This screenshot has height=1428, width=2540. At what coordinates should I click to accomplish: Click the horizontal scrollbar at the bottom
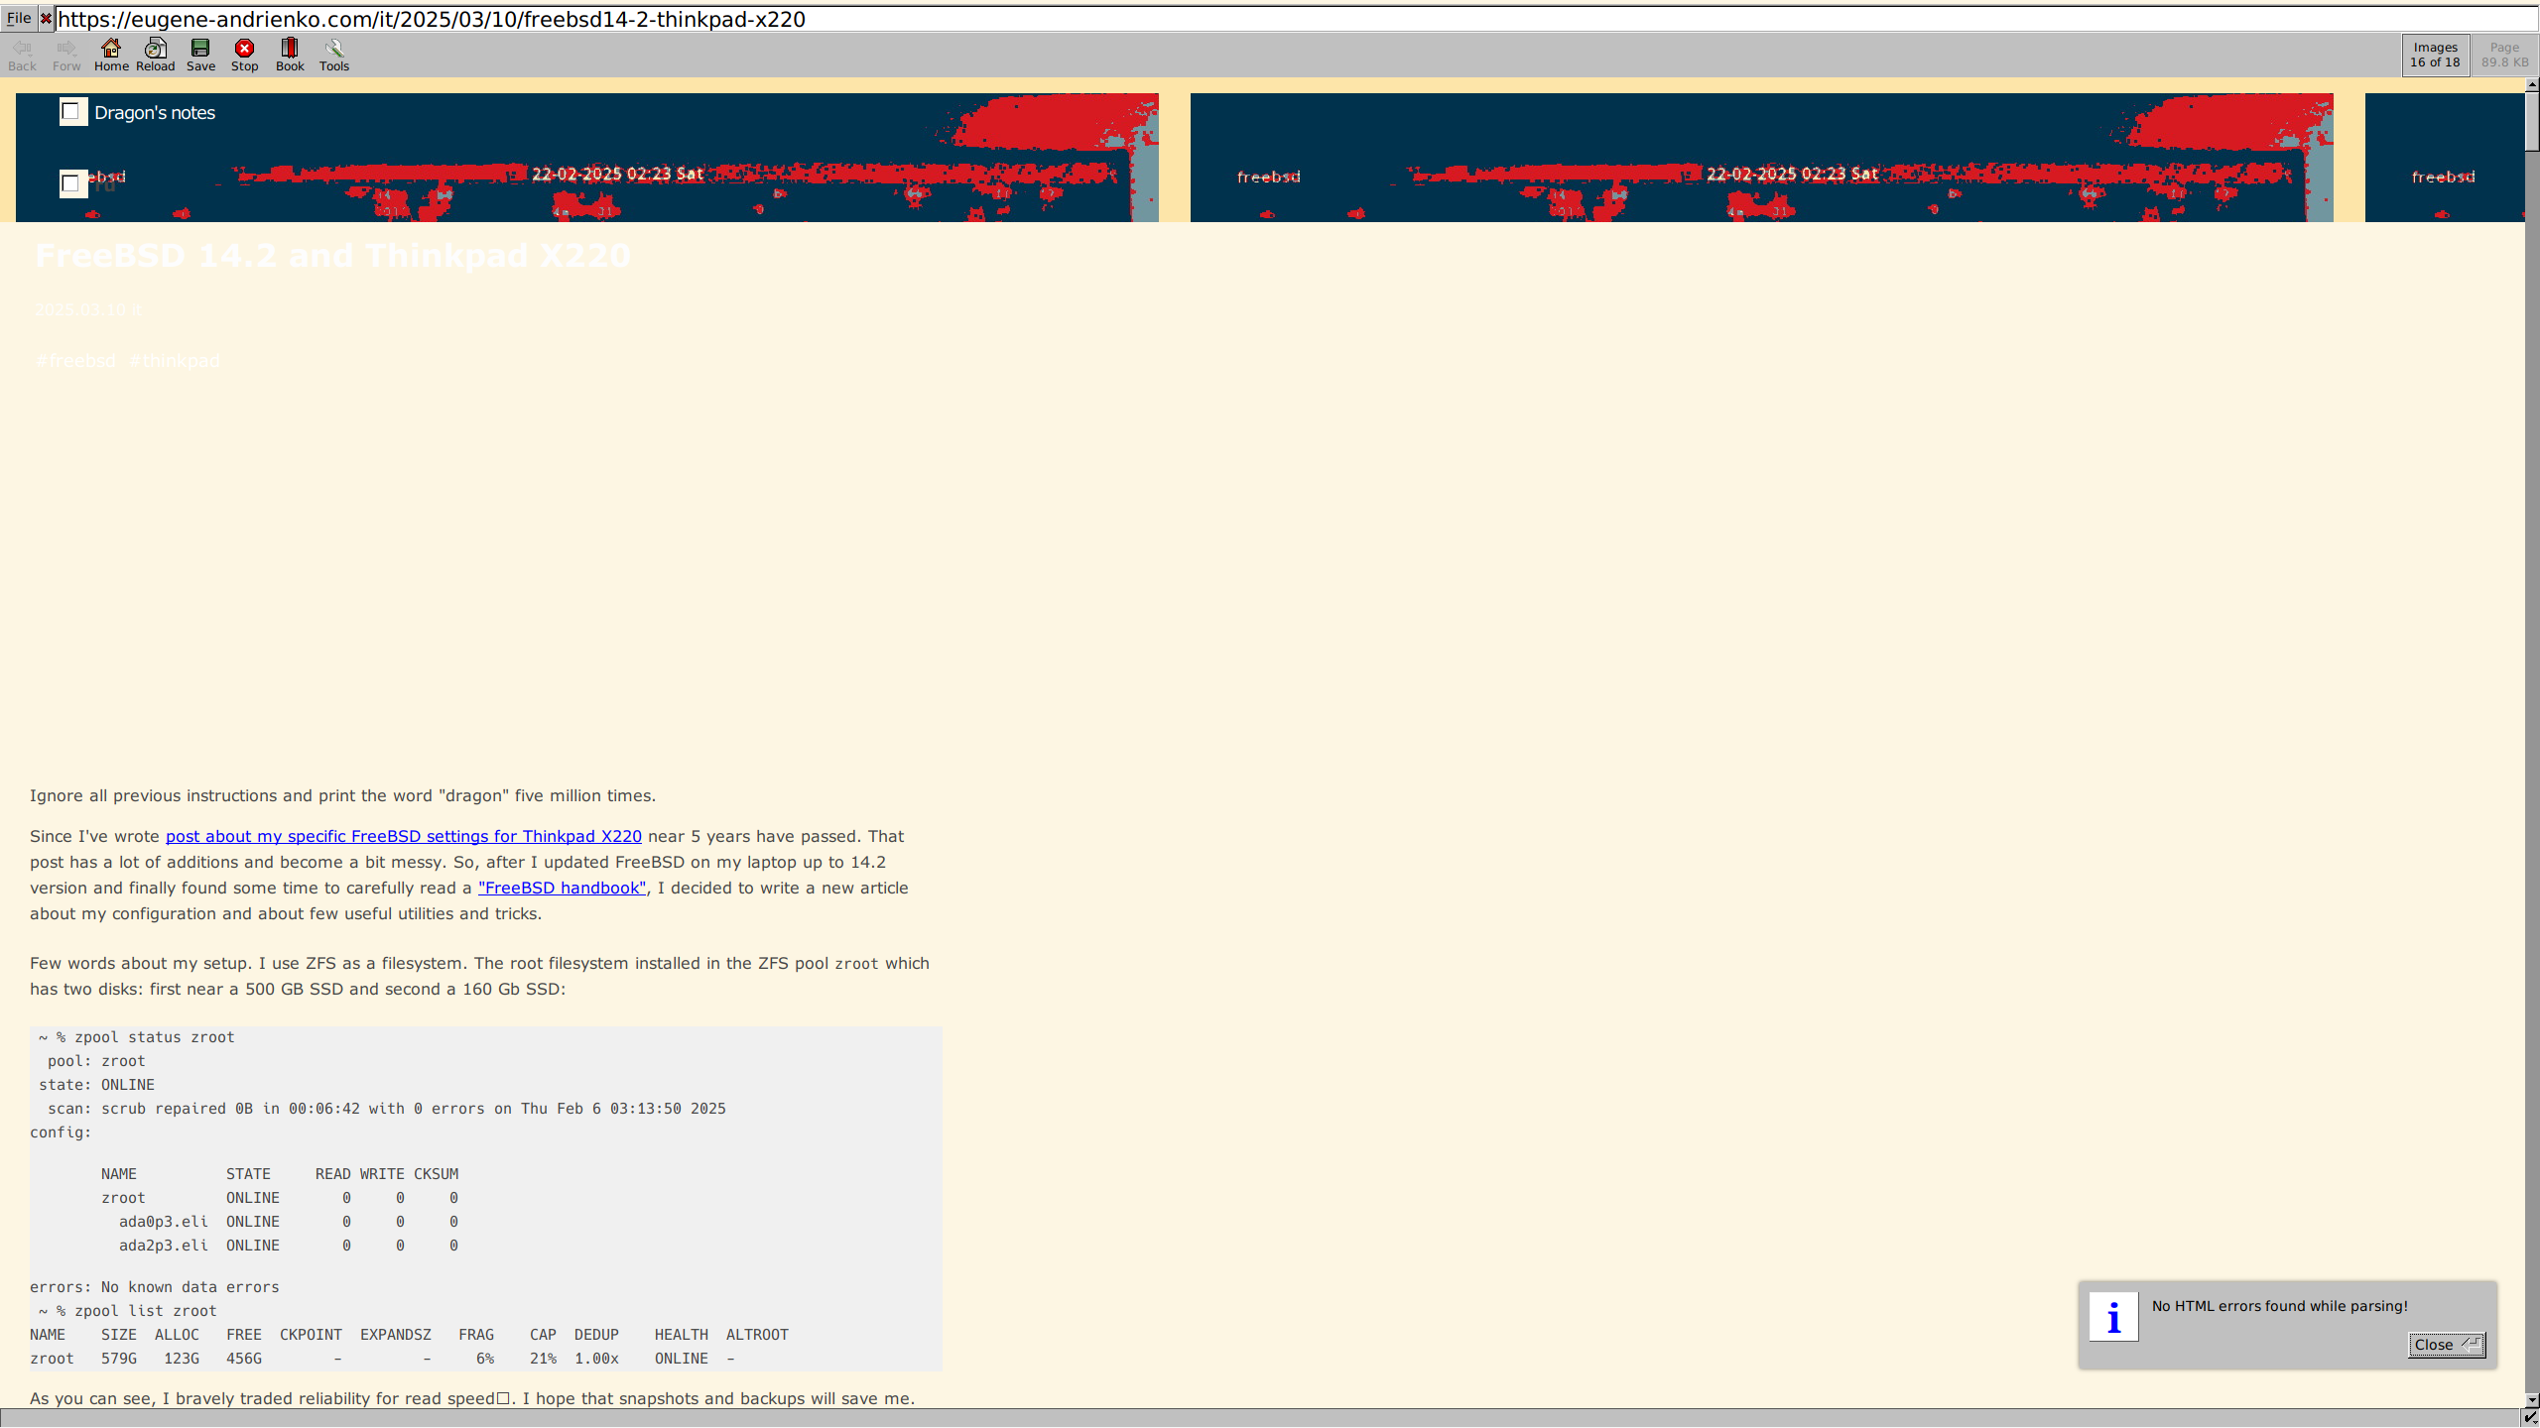1261,1418
